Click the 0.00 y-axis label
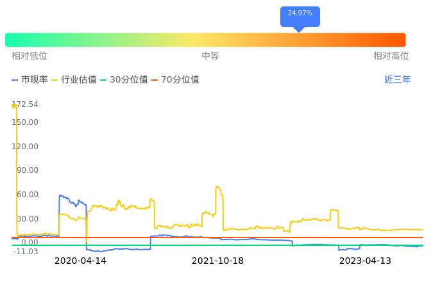This screenshot has height=283, width=440. [30, 243]
